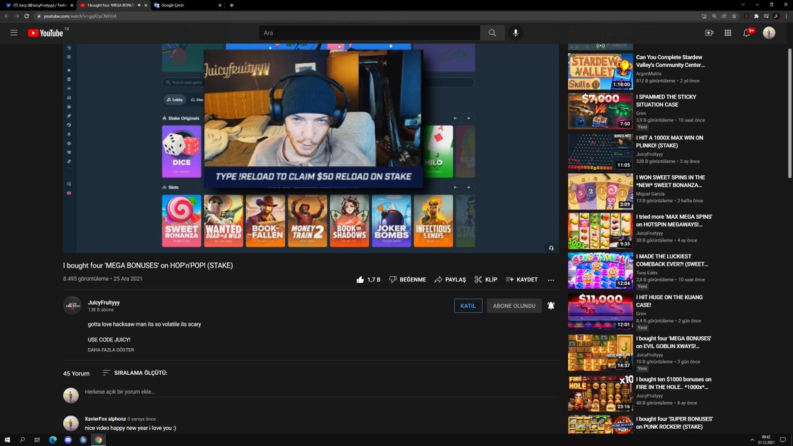Open Stardew Valley Community Center video thumbnail
This screenshot has width=793, height=446.
click(601, 71)
